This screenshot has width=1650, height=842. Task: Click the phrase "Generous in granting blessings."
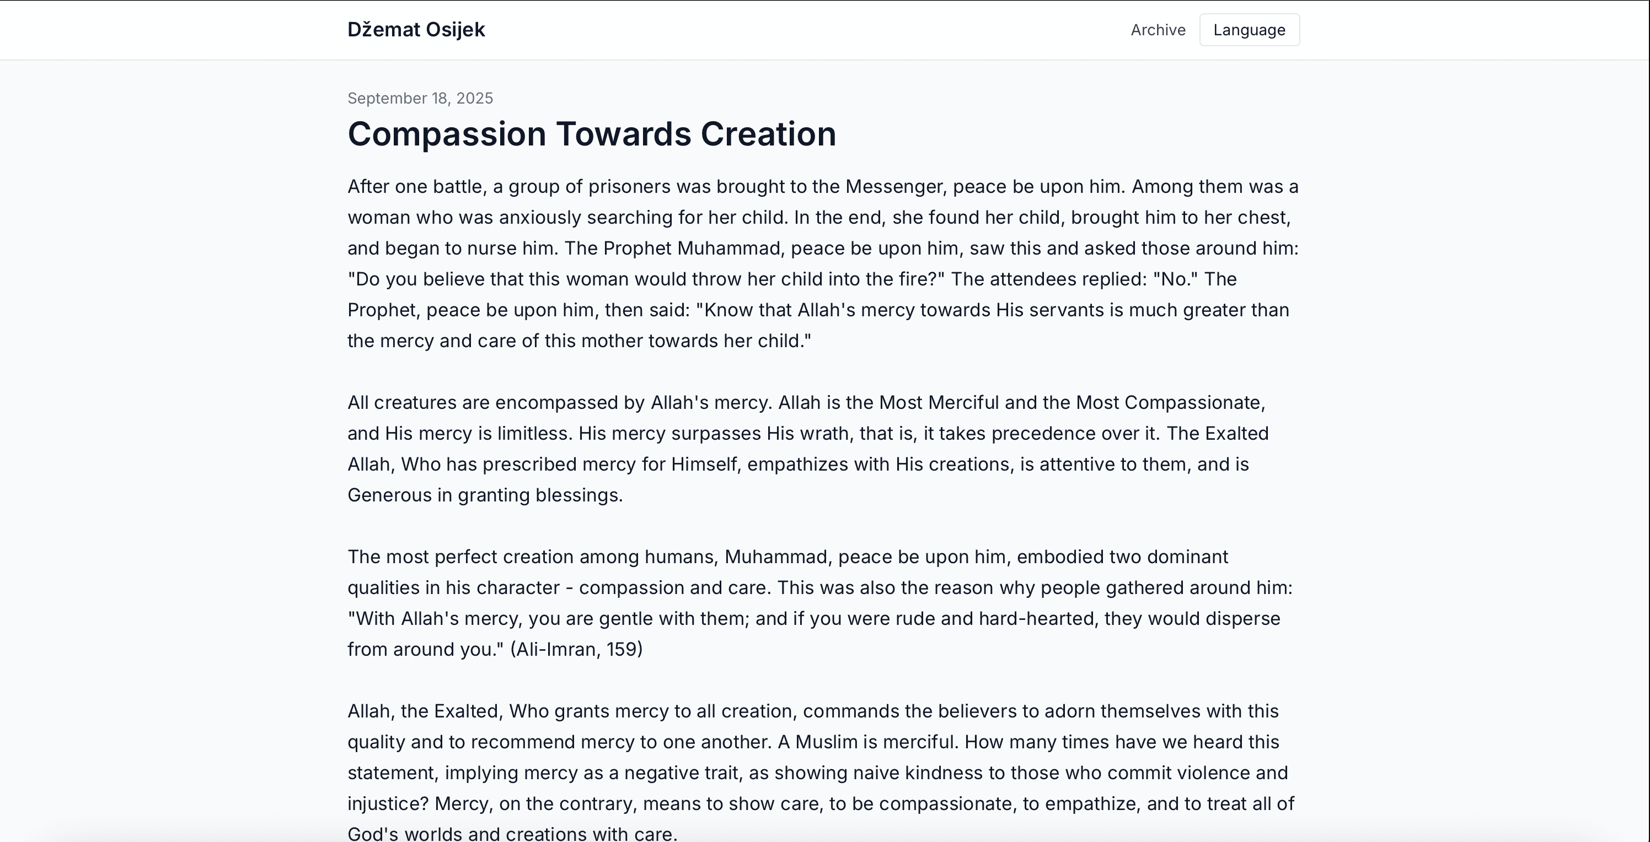pyautogui.click(x=485, y=495)
